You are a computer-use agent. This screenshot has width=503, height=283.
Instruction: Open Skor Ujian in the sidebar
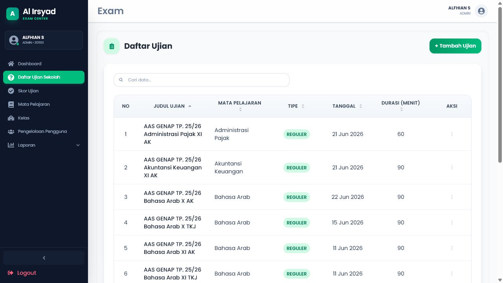click(x=44, y=91)
